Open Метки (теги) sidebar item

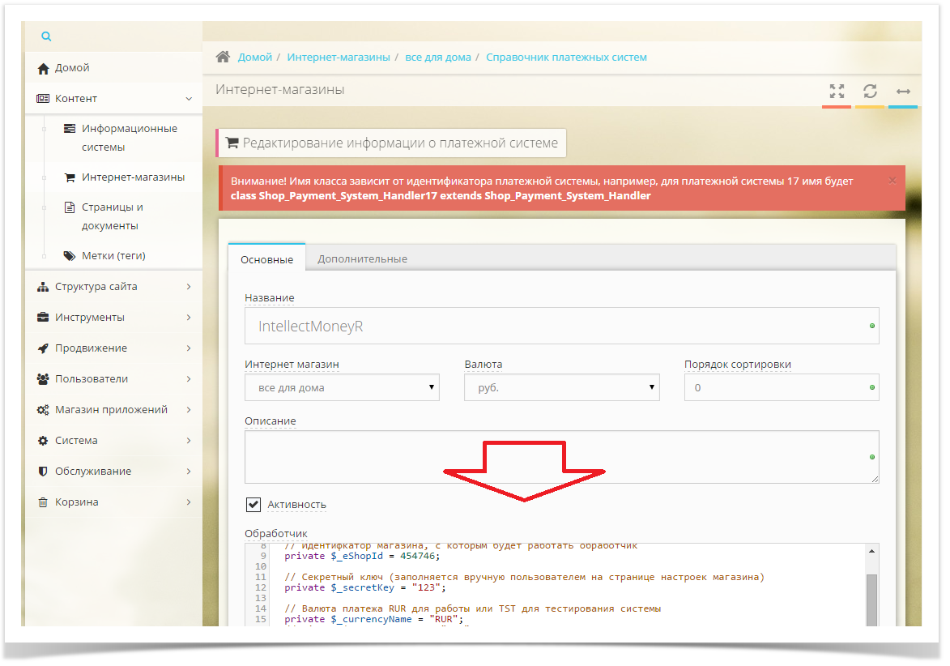(x=113, y=256)
